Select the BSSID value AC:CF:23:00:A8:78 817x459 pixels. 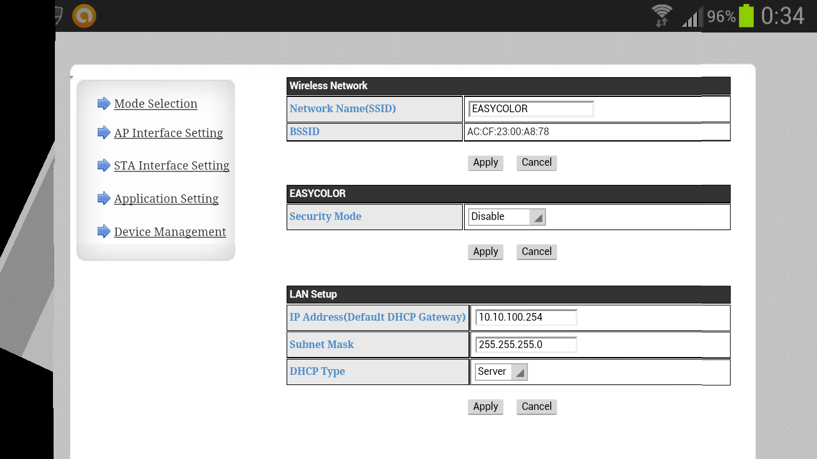tap(508, 132)
